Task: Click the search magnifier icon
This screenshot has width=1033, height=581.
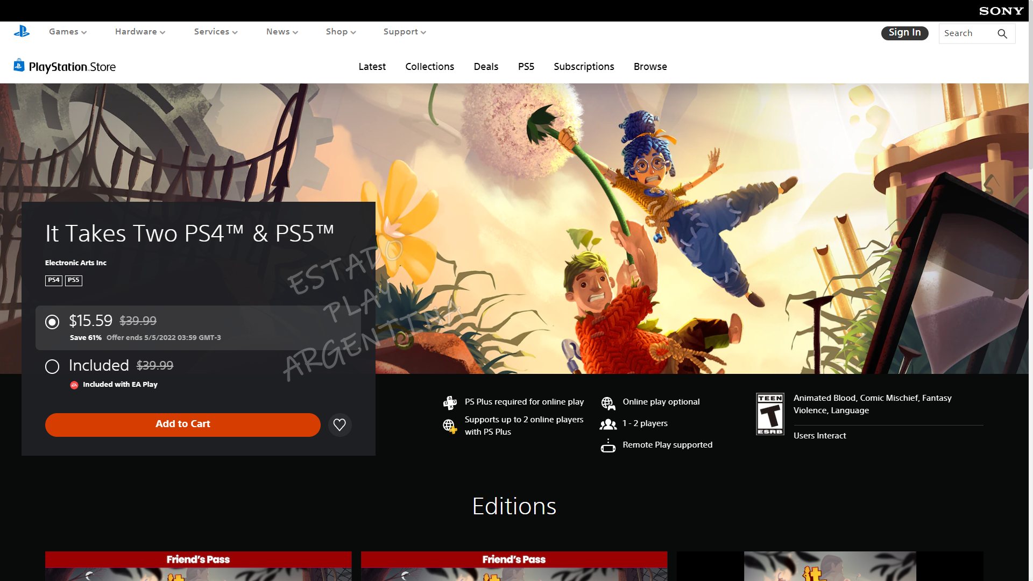Action: click(1002, 33)
